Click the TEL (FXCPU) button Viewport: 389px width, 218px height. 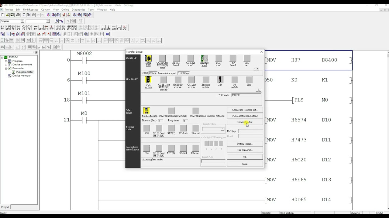[245, 150]
